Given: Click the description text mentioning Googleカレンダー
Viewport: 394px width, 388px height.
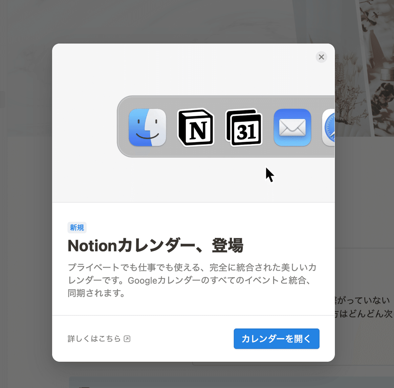Looking at the screenshot, I should click(x=192, y=280).
